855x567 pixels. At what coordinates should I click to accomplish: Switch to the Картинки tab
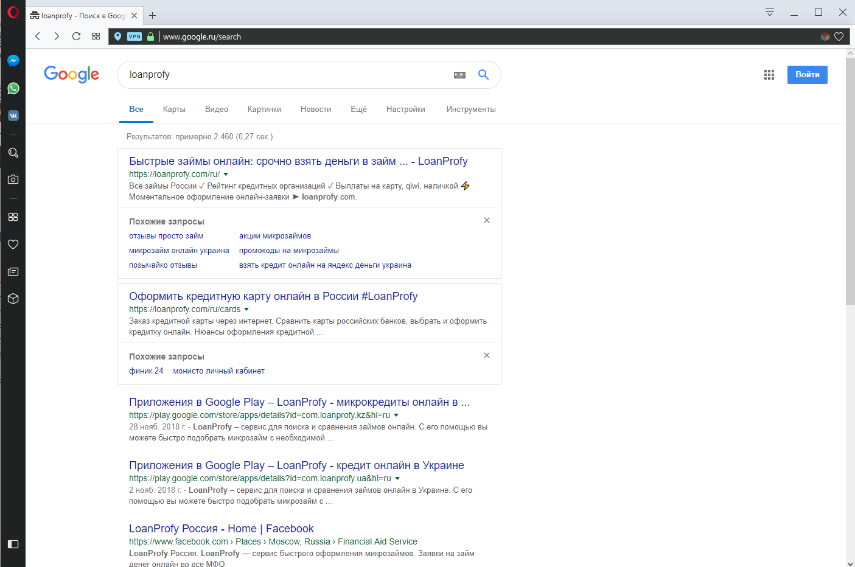(264, 110)
